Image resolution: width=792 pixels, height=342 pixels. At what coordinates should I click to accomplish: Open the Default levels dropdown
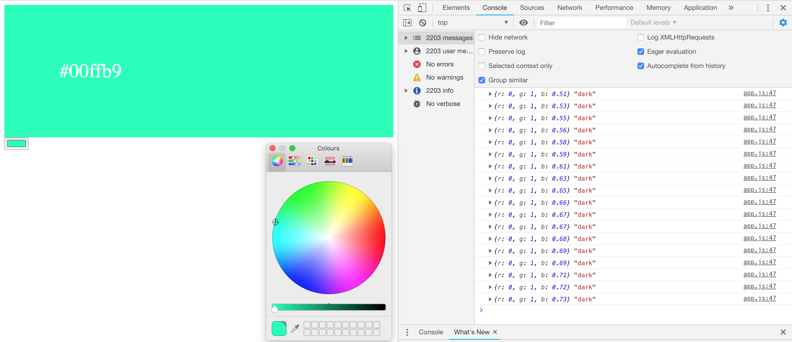[x=653, y=23]
